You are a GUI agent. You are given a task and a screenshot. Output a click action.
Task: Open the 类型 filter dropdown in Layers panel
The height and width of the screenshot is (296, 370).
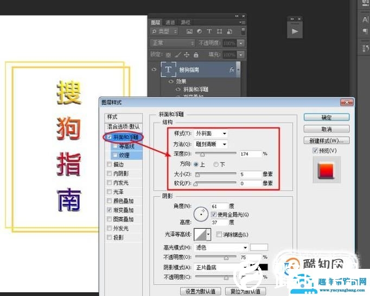tap(164, 31)
